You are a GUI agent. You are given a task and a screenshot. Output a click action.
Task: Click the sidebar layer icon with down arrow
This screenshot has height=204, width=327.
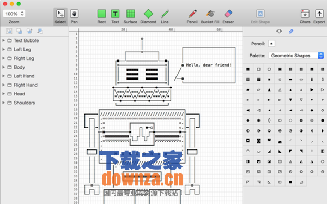(x=40, y=31)
